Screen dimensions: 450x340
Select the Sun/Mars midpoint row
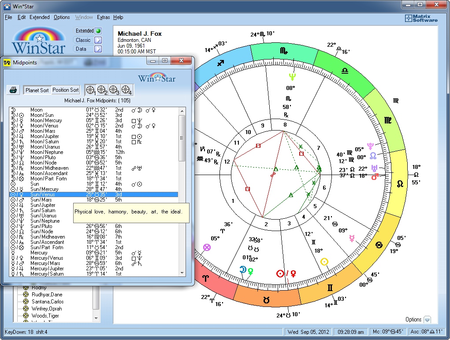[x=94, y=200]
